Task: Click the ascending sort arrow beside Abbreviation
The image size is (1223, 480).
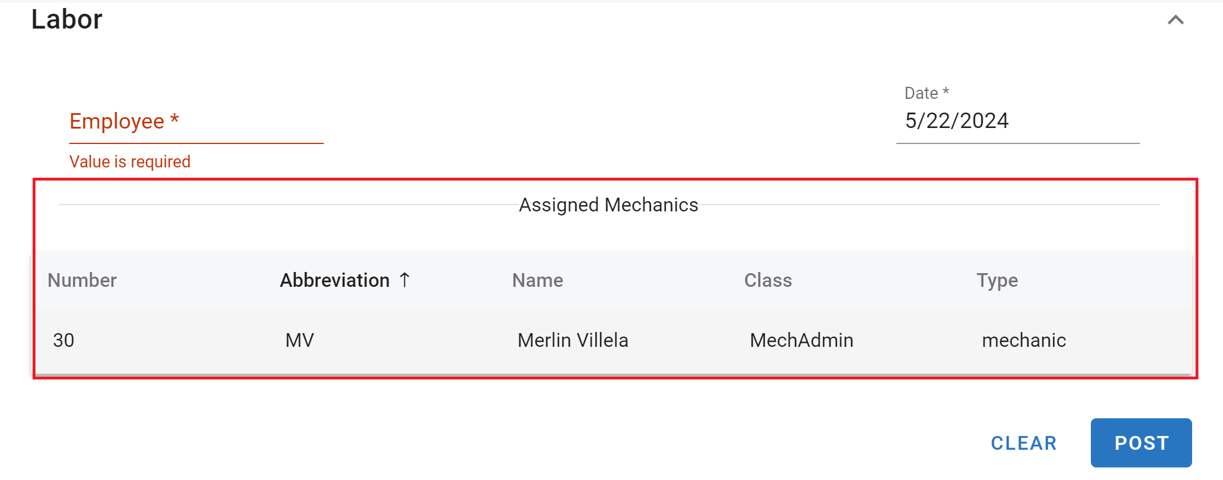Action: [405, 280]
